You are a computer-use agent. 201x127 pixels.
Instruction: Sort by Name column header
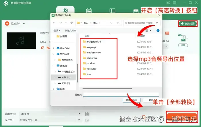[x=87, y=36]
